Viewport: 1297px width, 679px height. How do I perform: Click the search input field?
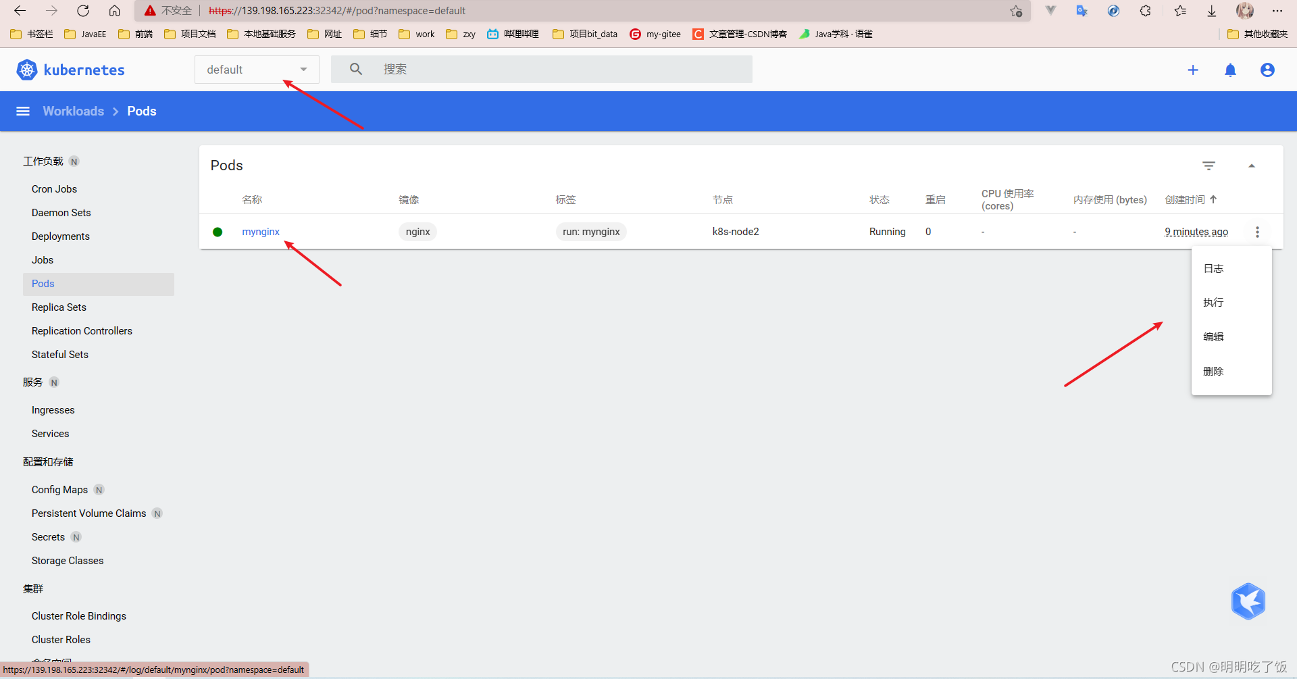click(x=542, y=69)
